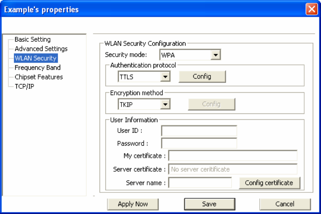Click the Apply Now button
The width and height of the screenshot is (321, 214).
click(x=133, y=204)
